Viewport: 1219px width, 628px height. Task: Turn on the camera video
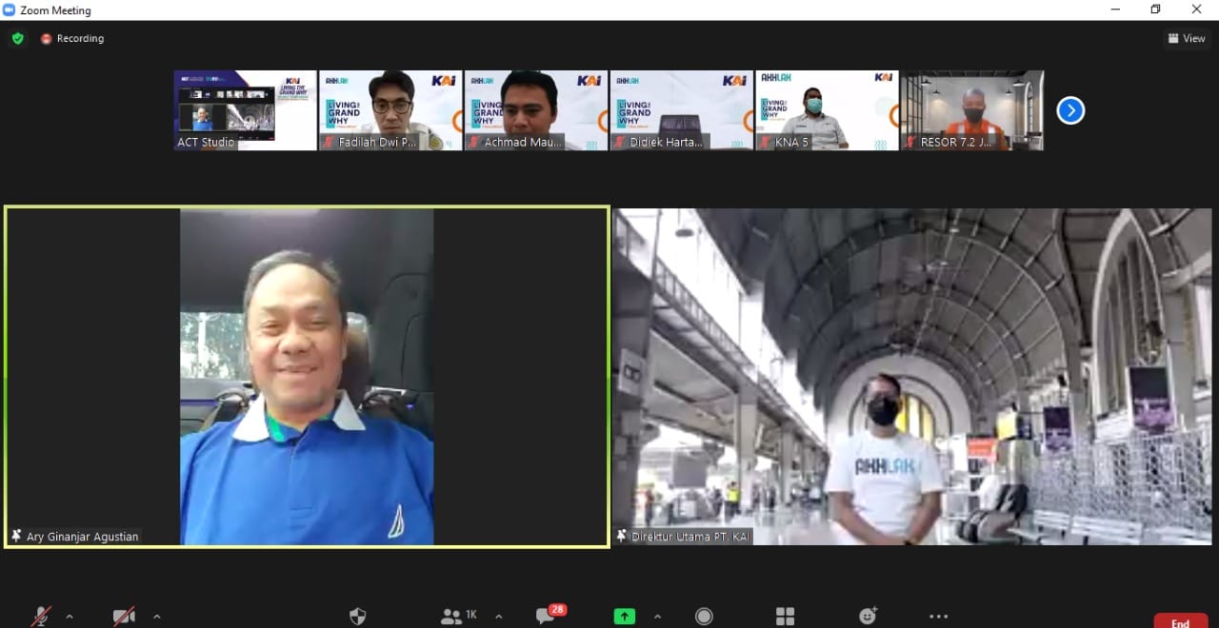tap(124, 617)
